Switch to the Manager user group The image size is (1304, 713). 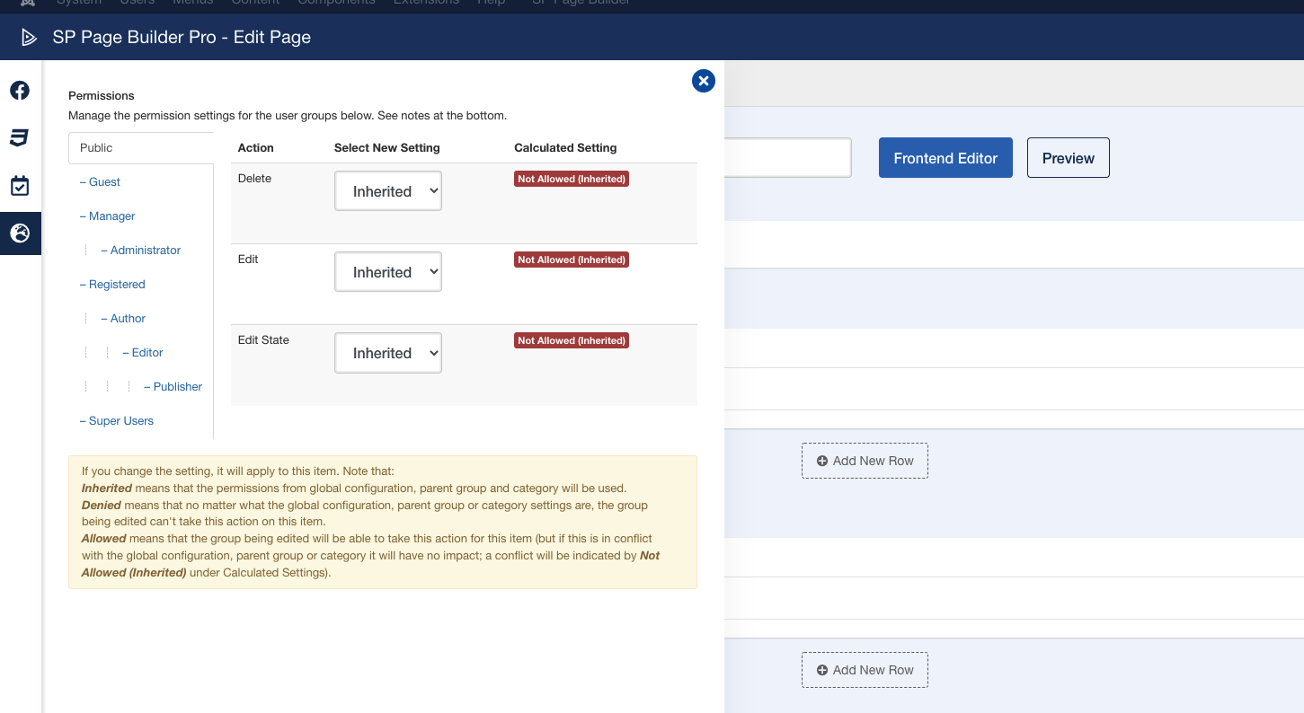(111, 216)
